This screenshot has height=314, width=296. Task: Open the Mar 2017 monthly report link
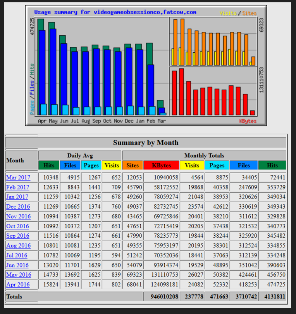coord(18,178)
